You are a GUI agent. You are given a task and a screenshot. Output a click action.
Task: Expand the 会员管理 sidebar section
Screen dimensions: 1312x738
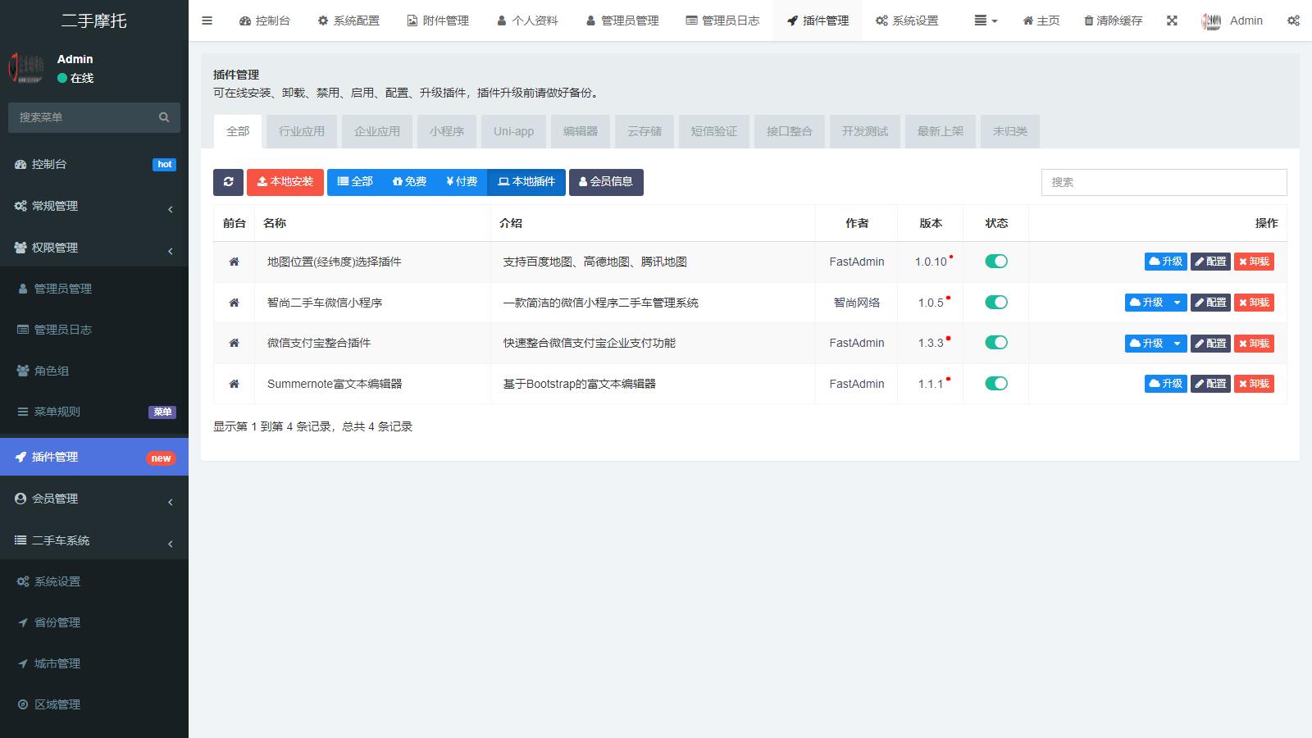pos(54,498)
